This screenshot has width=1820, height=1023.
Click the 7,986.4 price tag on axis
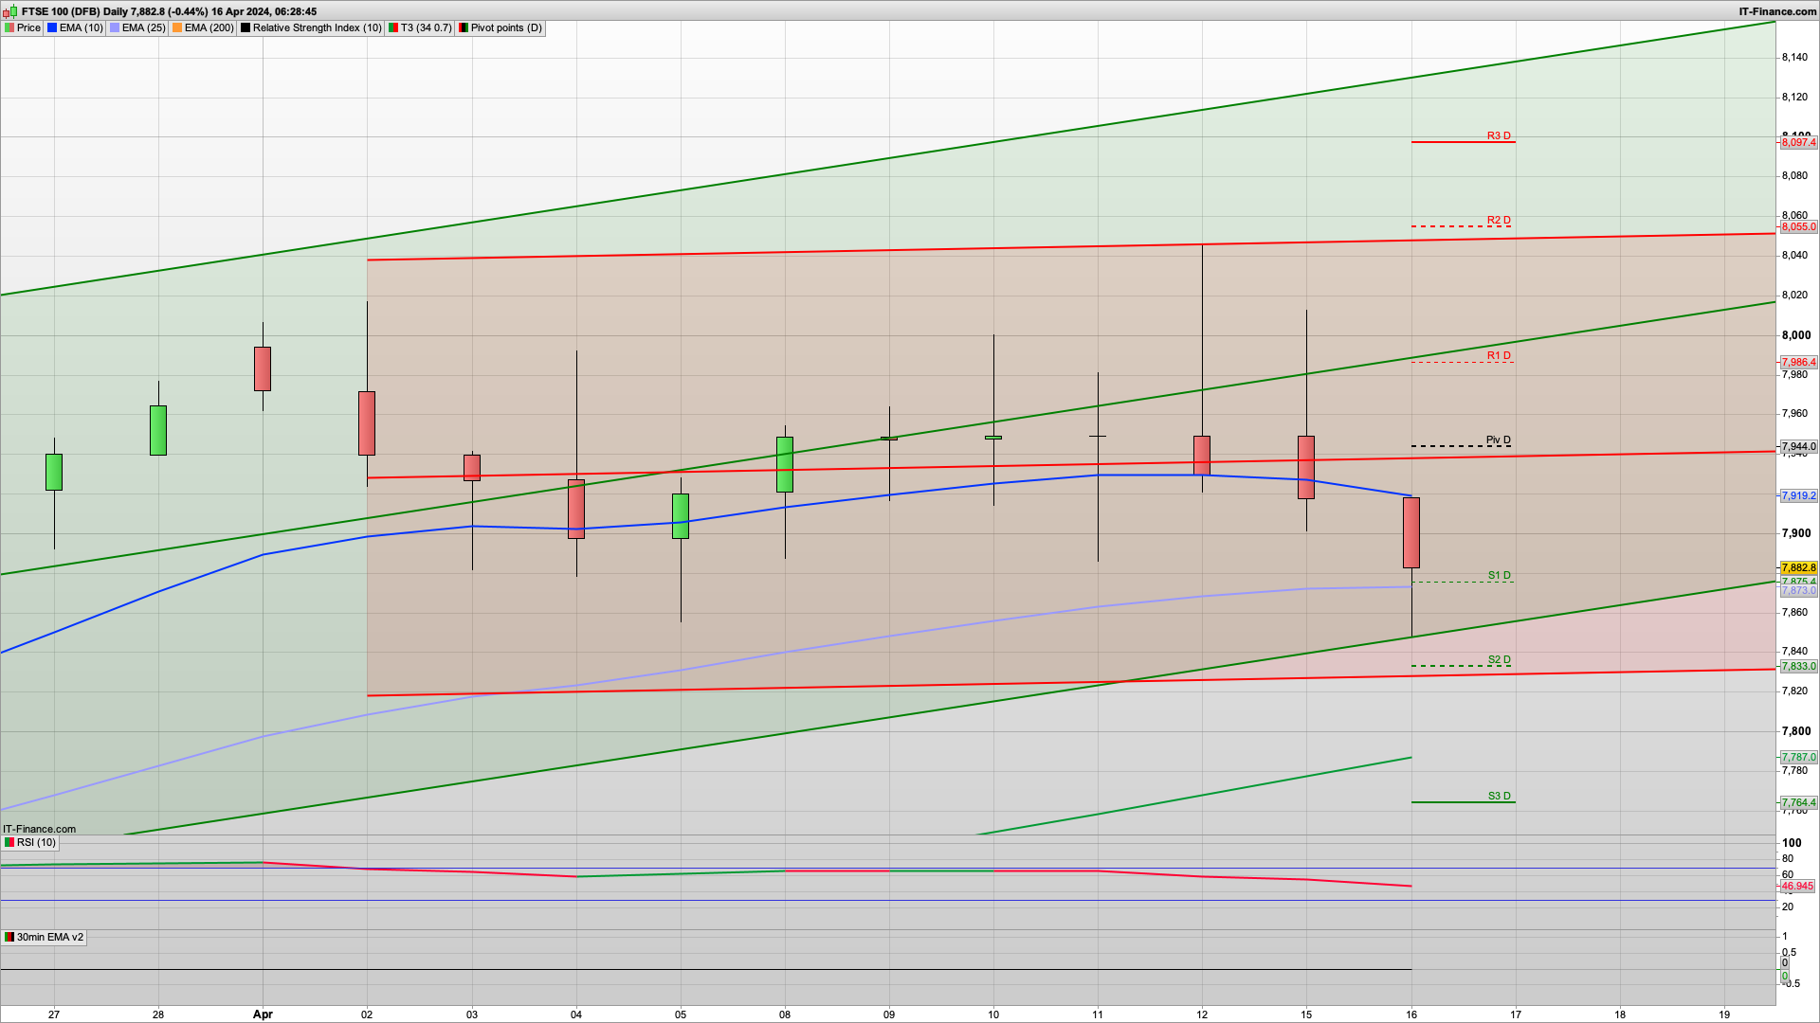click(1798, 362)
